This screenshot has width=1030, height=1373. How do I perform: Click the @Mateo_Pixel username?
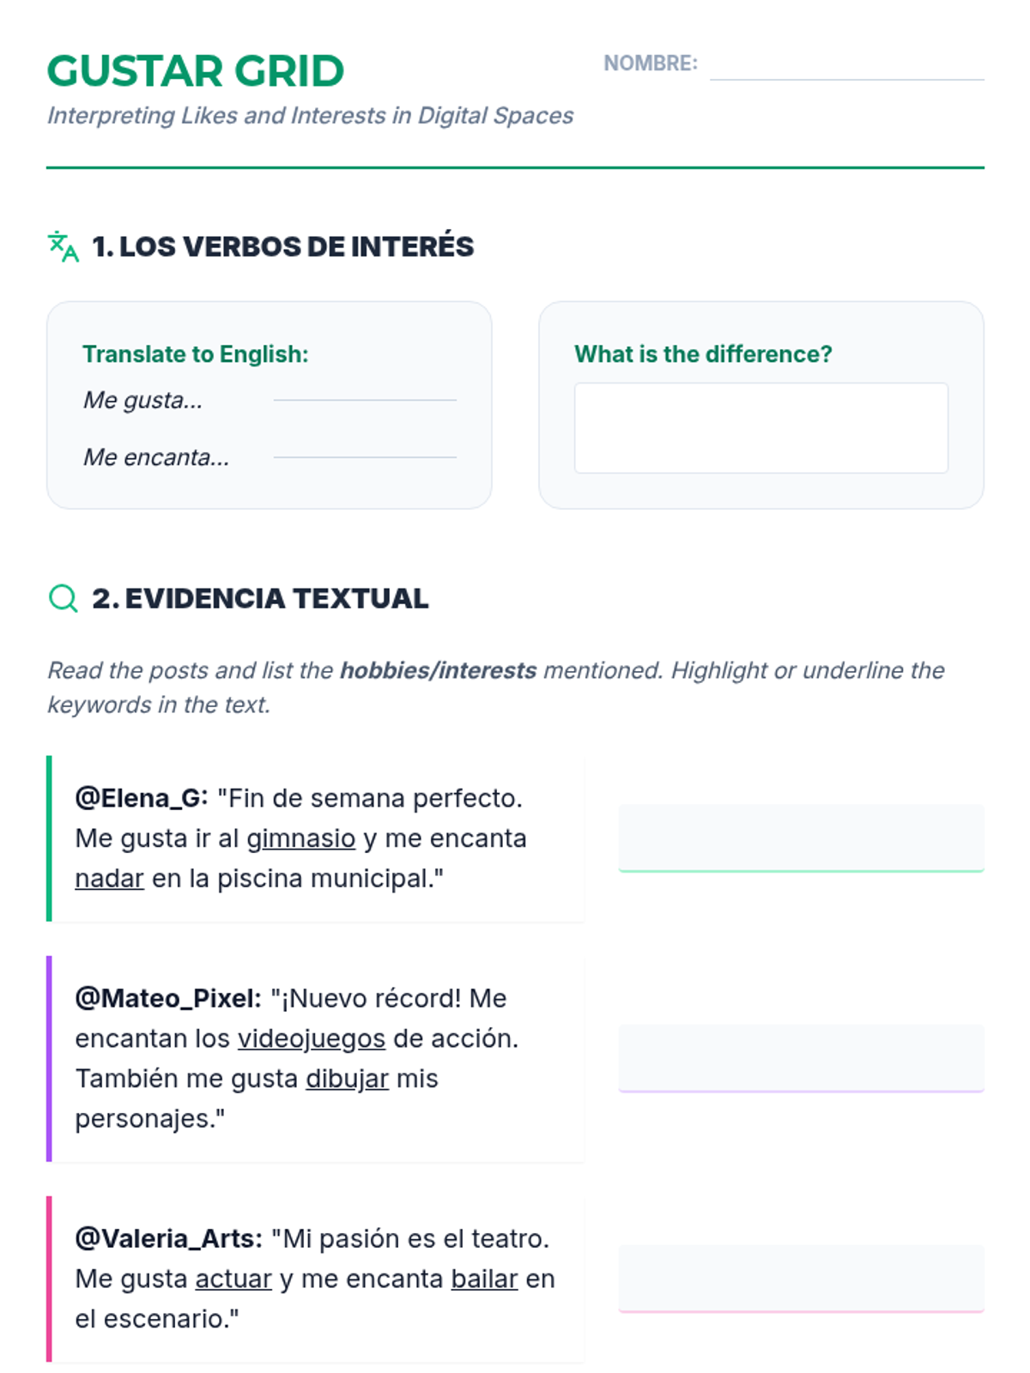click(x=168, y=998)
